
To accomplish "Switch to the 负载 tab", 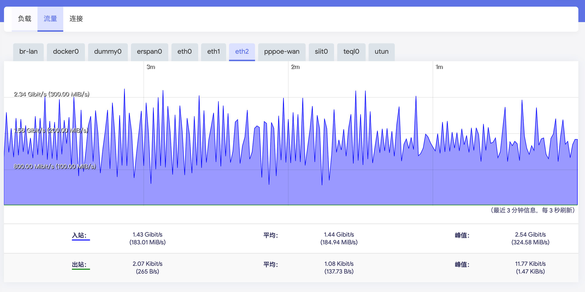I will pyautogui.click(x=25, y=19).
